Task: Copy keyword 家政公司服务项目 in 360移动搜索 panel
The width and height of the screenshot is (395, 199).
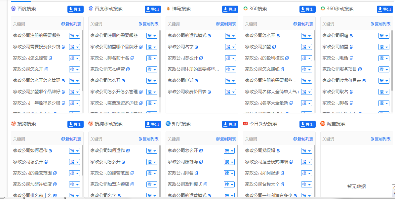Action: coord(360,69)
